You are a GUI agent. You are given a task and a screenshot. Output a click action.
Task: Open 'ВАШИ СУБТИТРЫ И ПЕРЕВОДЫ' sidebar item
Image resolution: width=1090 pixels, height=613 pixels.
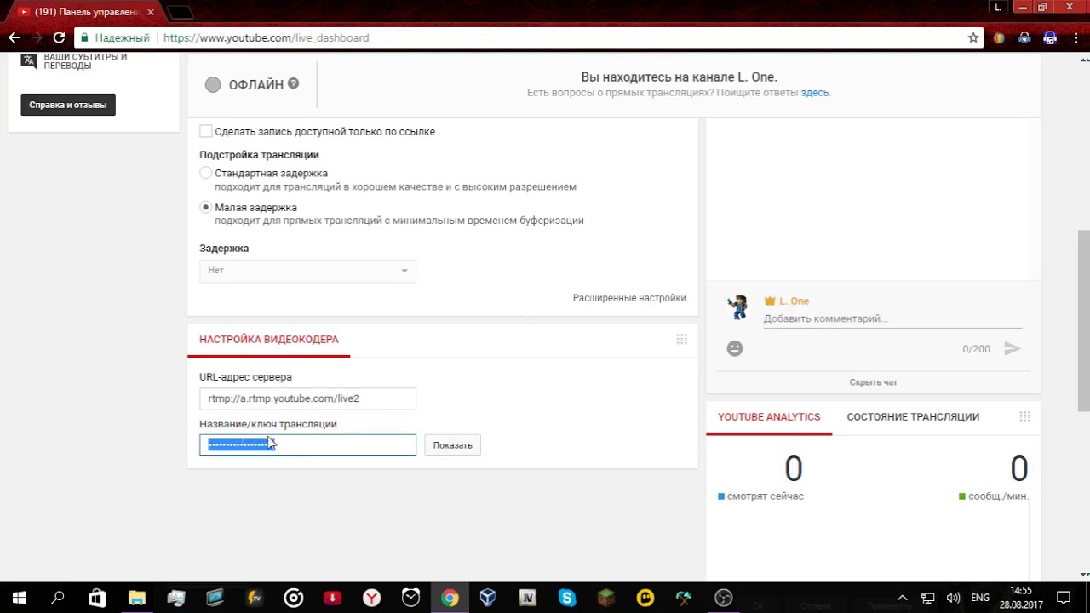[x=85, y=61]
